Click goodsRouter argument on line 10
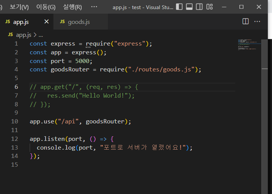Screen dimensions: 272x194 click(x=105, y=121)
